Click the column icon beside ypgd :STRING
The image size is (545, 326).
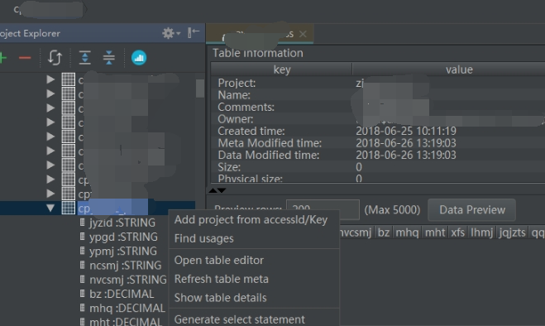coord(83,237)
